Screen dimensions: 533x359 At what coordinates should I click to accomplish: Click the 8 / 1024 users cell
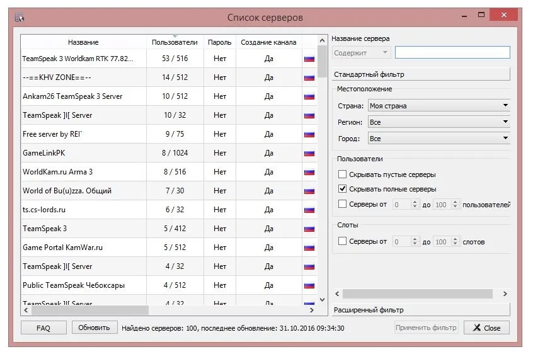point(175,153)
